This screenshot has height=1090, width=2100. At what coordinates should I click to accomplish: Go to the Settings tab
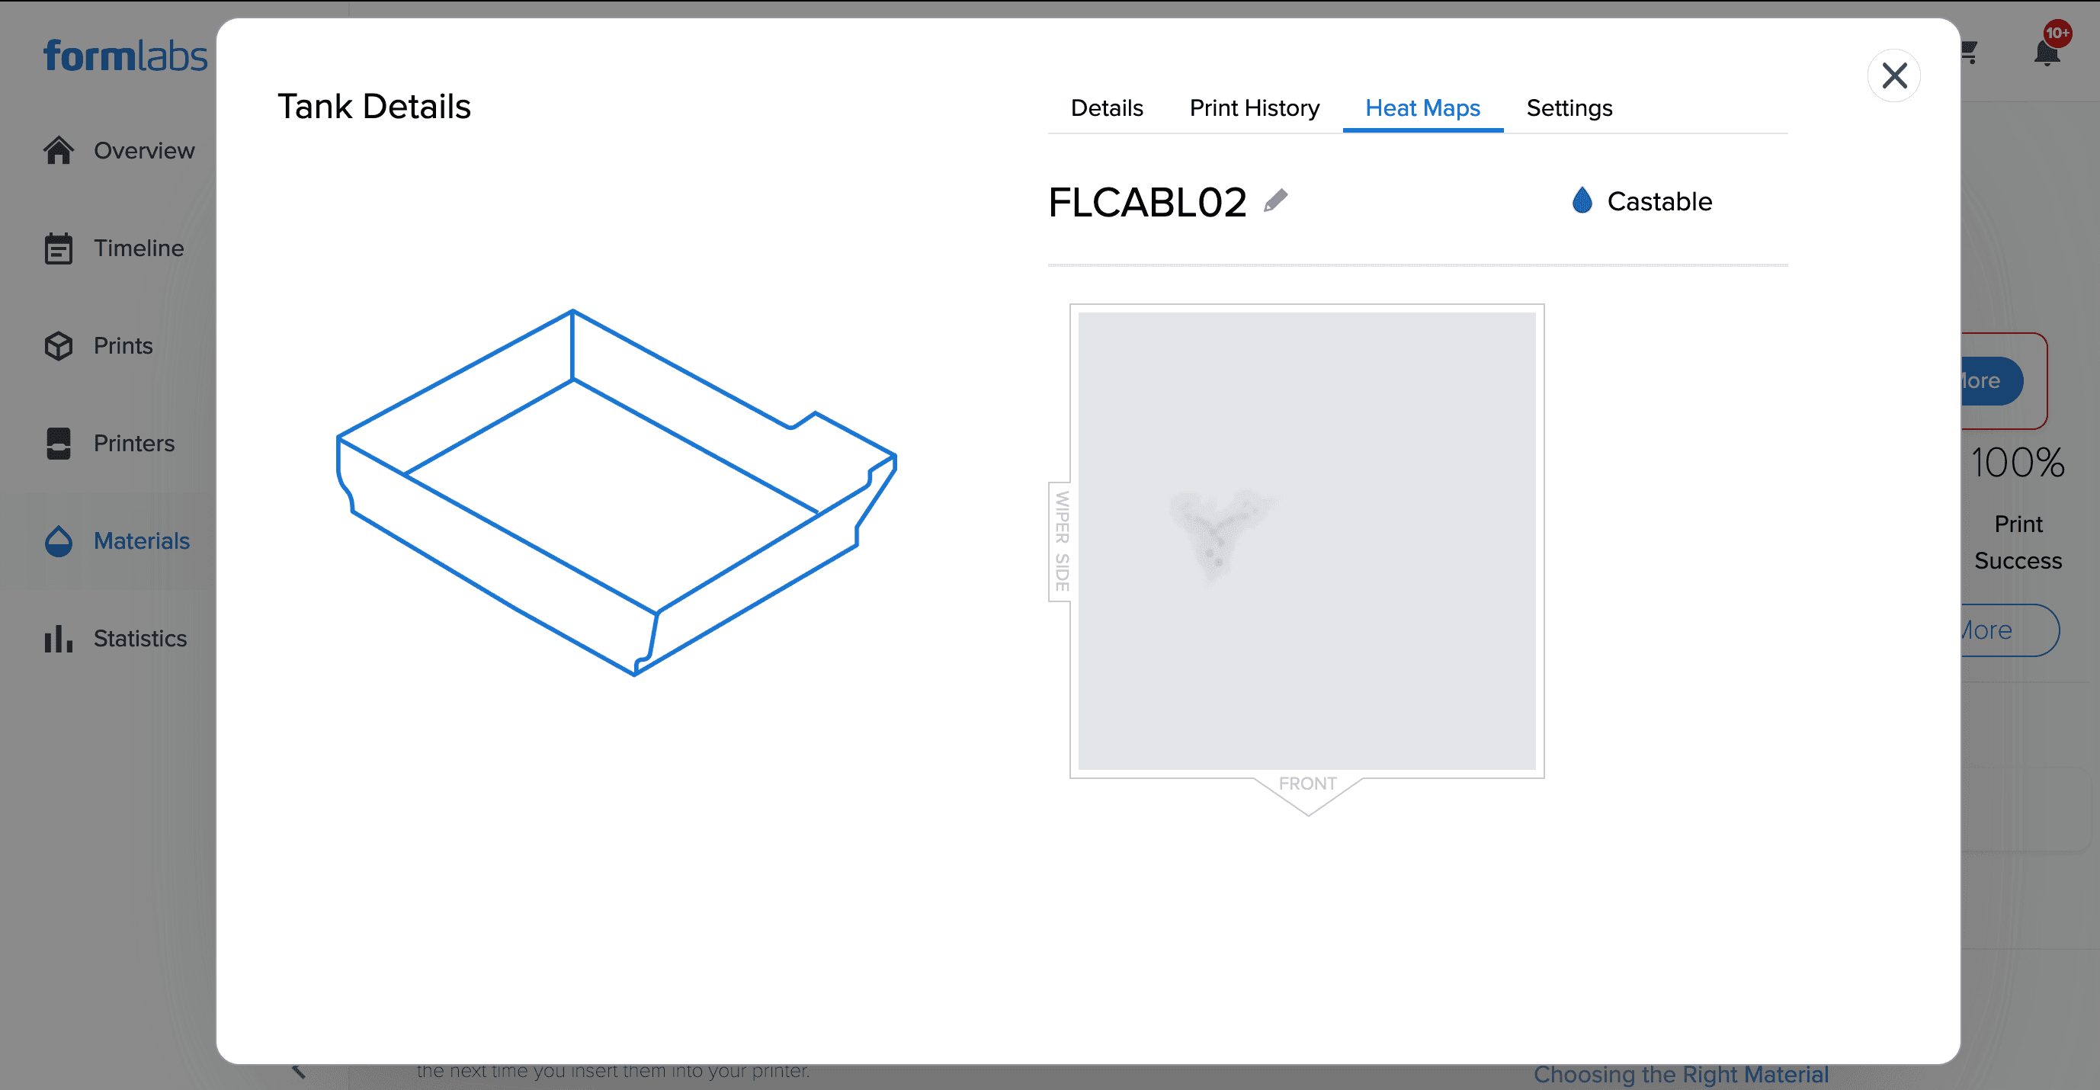[1569, 107]
